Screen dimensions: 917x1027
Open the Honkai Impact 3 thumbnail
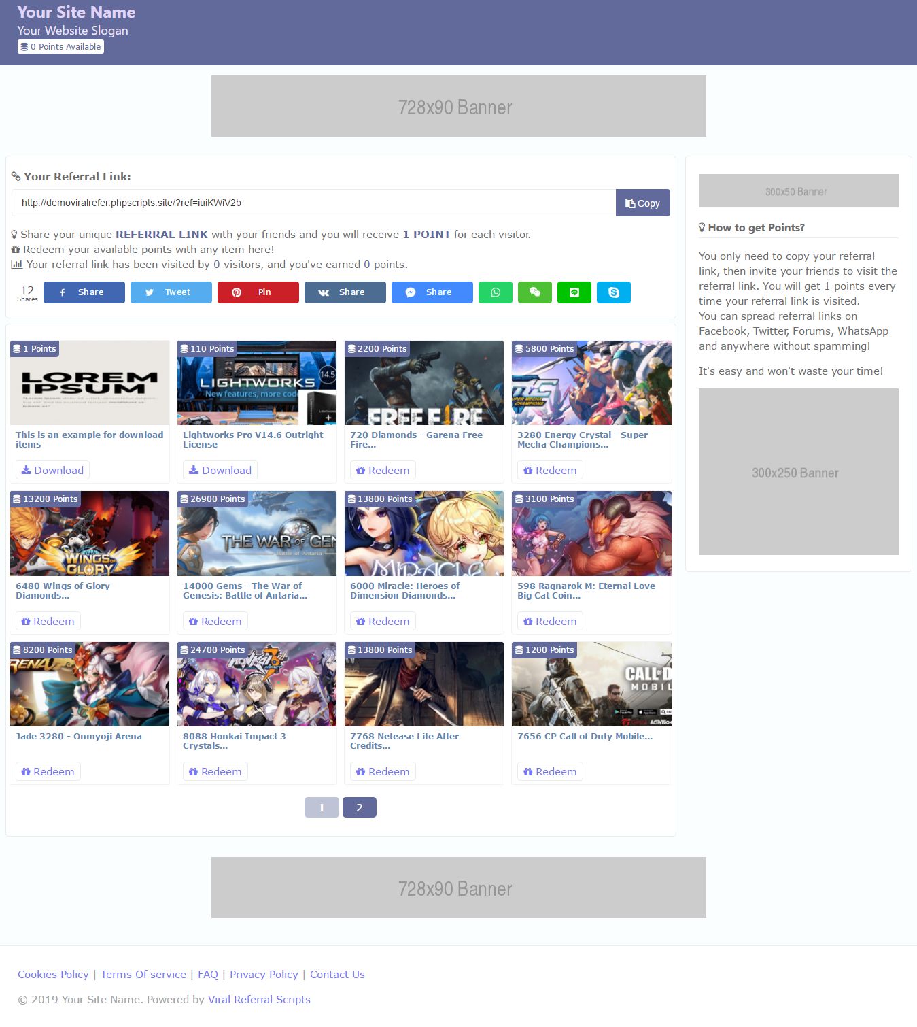click(257, 684)
